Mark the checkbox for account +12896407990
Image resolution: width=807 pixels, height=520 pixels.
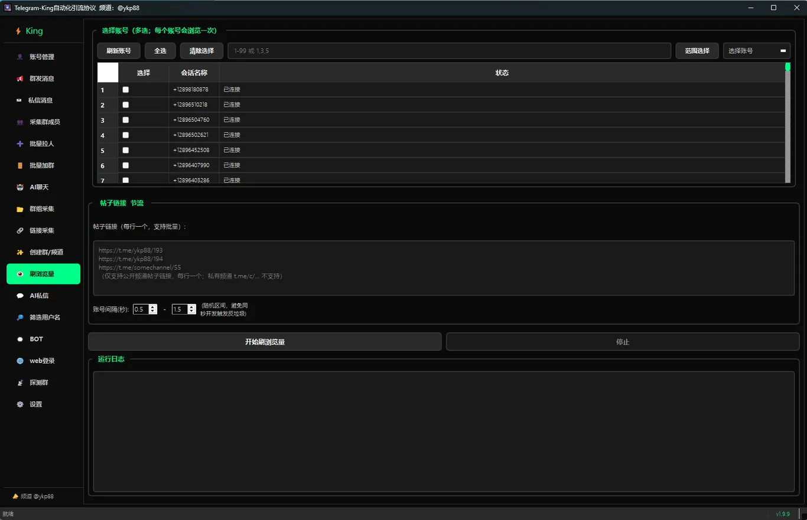coord(125,165)
